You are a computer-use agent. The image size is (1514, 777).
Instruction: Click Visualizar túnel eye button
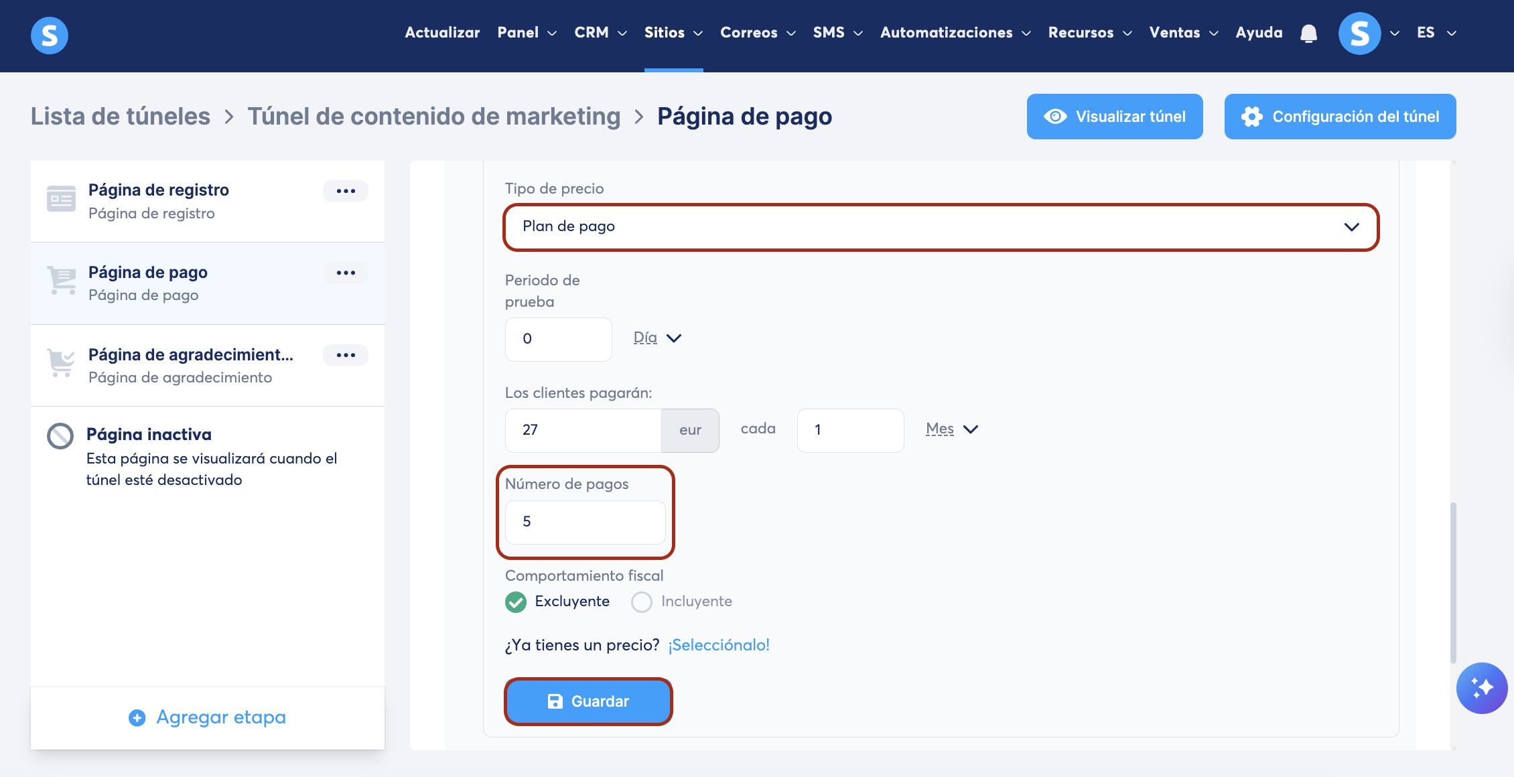1115,117
